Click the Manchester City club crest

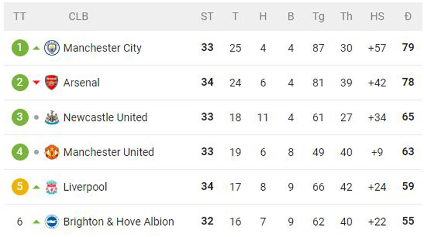pos(52,48)
